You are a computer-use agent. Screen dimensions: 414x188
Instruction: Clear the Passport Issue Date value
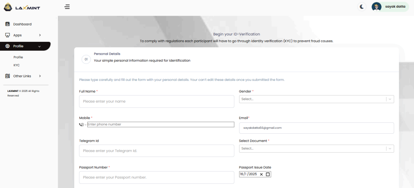[x=261, y=174]
